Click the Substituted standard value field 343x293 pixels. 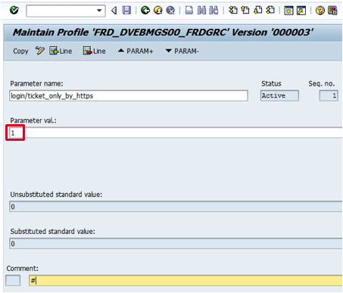pyautogui.click(x=176, y=244)
